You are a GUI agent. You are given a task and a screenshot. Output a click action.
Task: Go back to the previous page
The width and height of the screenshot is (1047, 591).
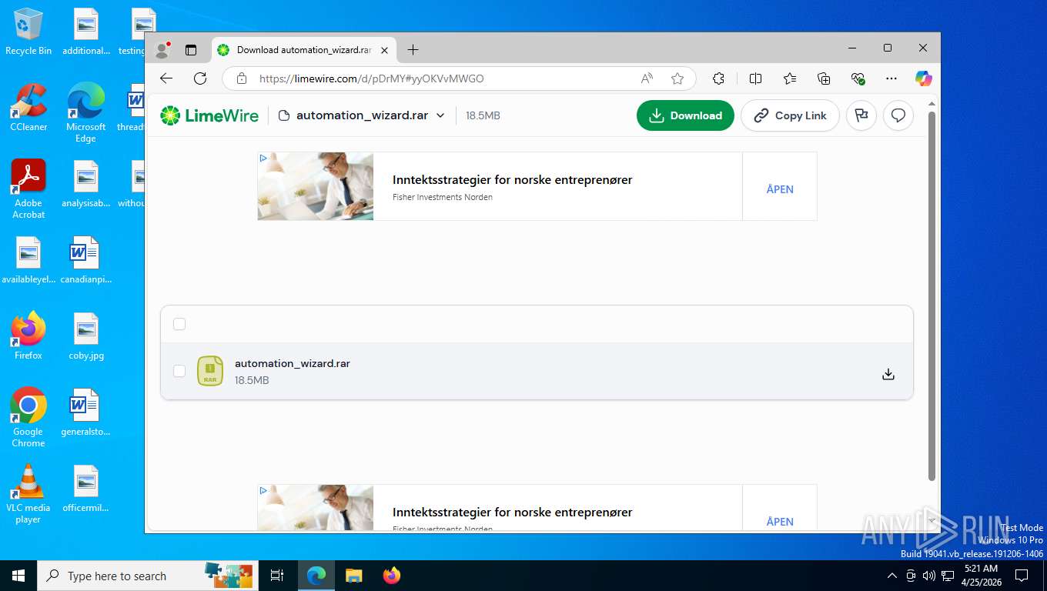tap(166, 78)
